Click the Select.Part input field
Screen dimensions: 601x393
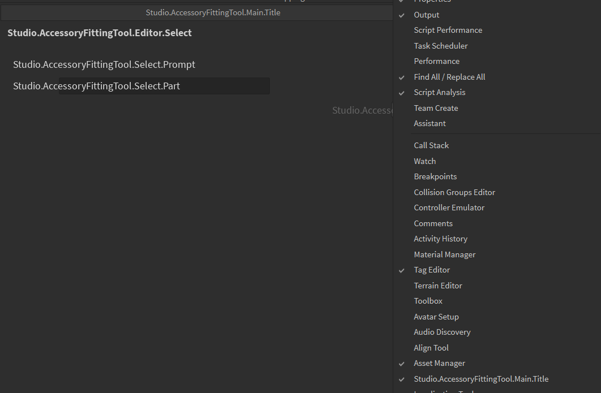point(164,85)
